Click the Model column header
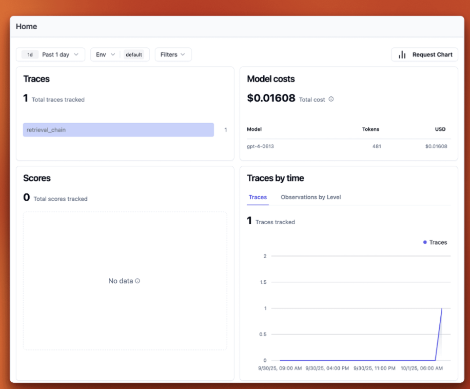 coord(254,129)
